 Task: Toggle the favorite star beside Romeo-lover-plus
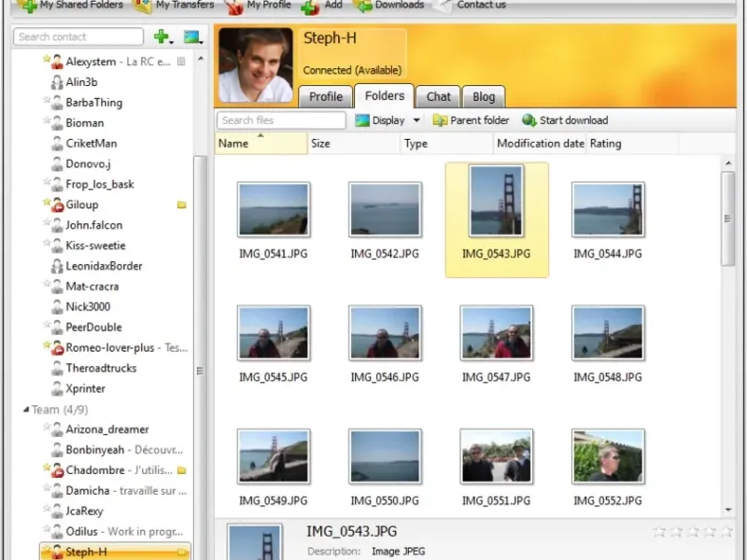tap(47, 345)
